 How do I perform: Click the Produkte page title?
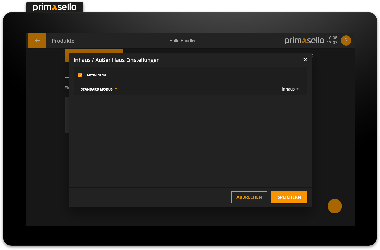coord(63,41)
